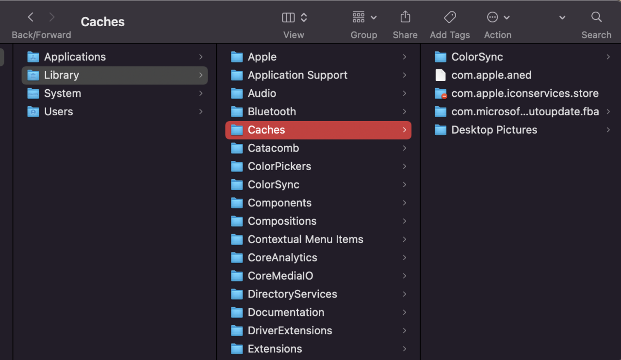This screenshot has height=360, width=621.
Task: Click restricted com.apple.iconservices.store folder icon
Action: point(441,93)
